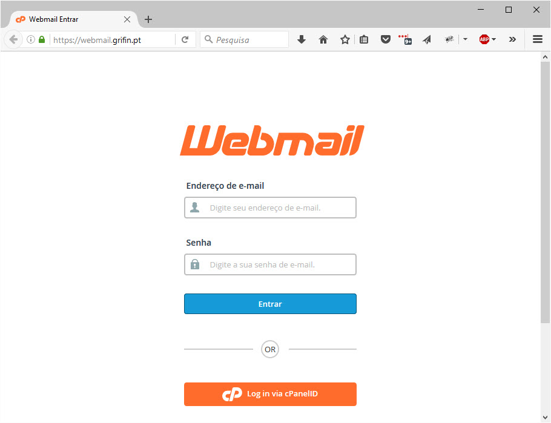
Task: Expand the Adblock Plus dropdown arrow
Action: coord(493,39)
